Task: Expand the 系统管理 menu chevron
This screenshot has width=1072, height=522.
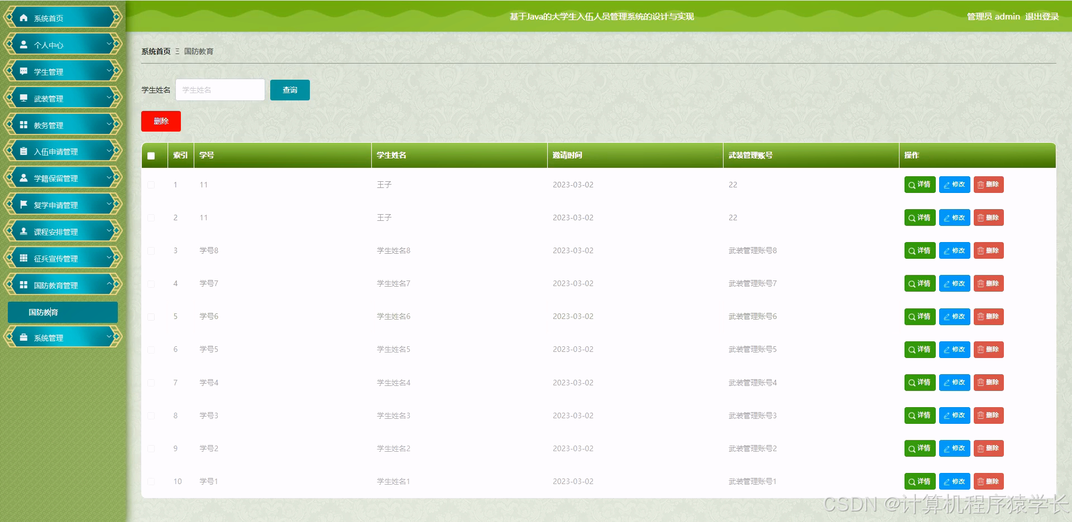Action: [109, 337]
